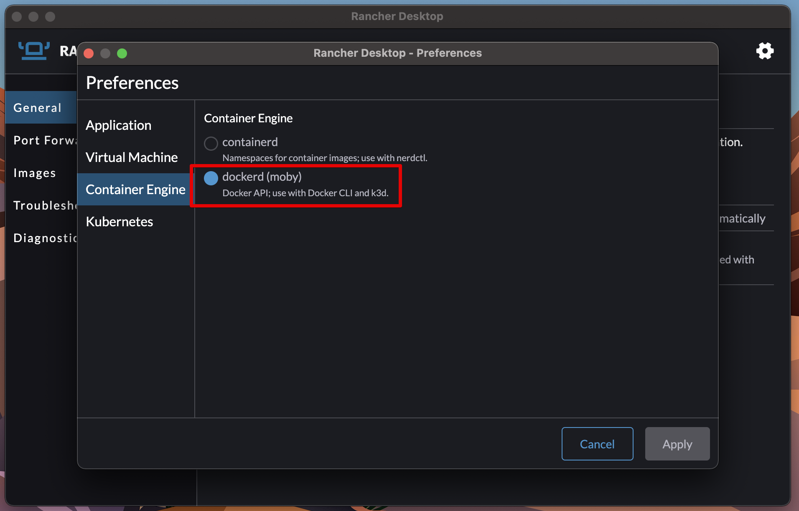Click 'Docker API; use with Docker CLI' description
799x511 pixels.
click(x=305, y=193)
